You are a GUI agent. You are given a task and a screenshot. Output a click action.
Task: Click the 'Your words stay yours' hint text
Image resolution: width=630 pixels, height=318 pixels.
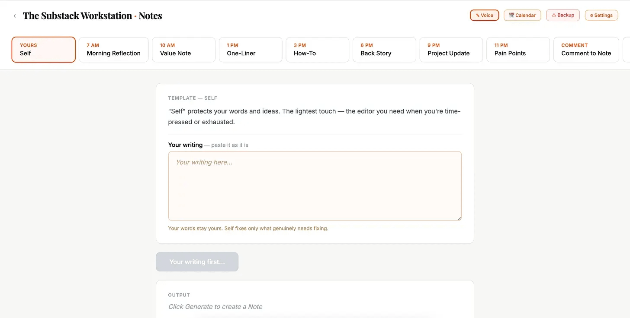click(x=248, y=228)
